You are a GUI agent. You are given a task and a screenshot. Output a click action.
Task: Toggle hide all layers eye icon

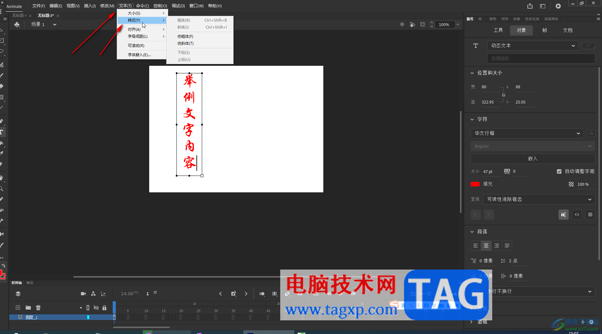(x=96, y=308)
